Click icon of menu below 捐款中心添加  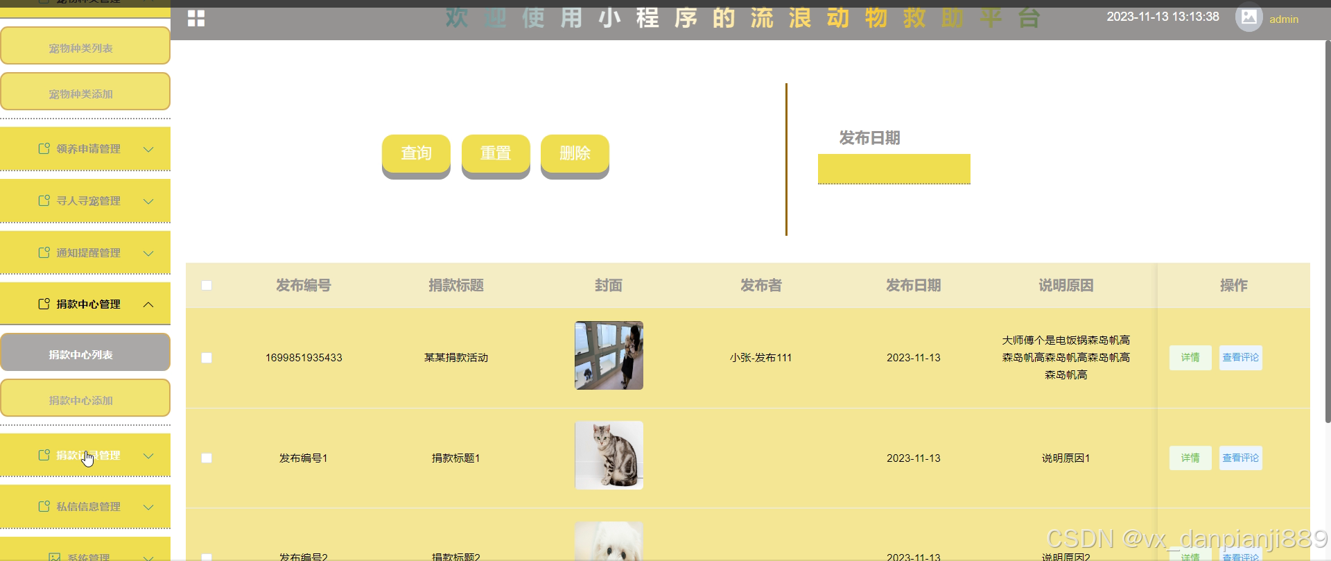[x=44, y=455]
